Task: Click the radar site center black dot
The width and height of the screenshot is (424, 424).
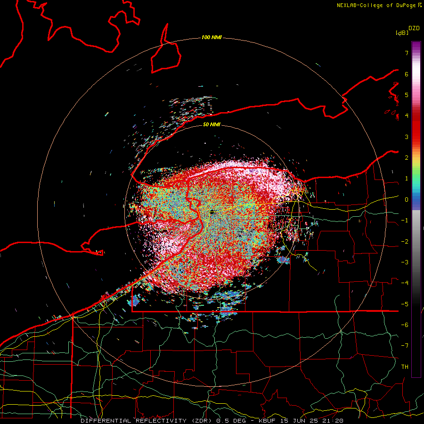Action: coord(212,212)
